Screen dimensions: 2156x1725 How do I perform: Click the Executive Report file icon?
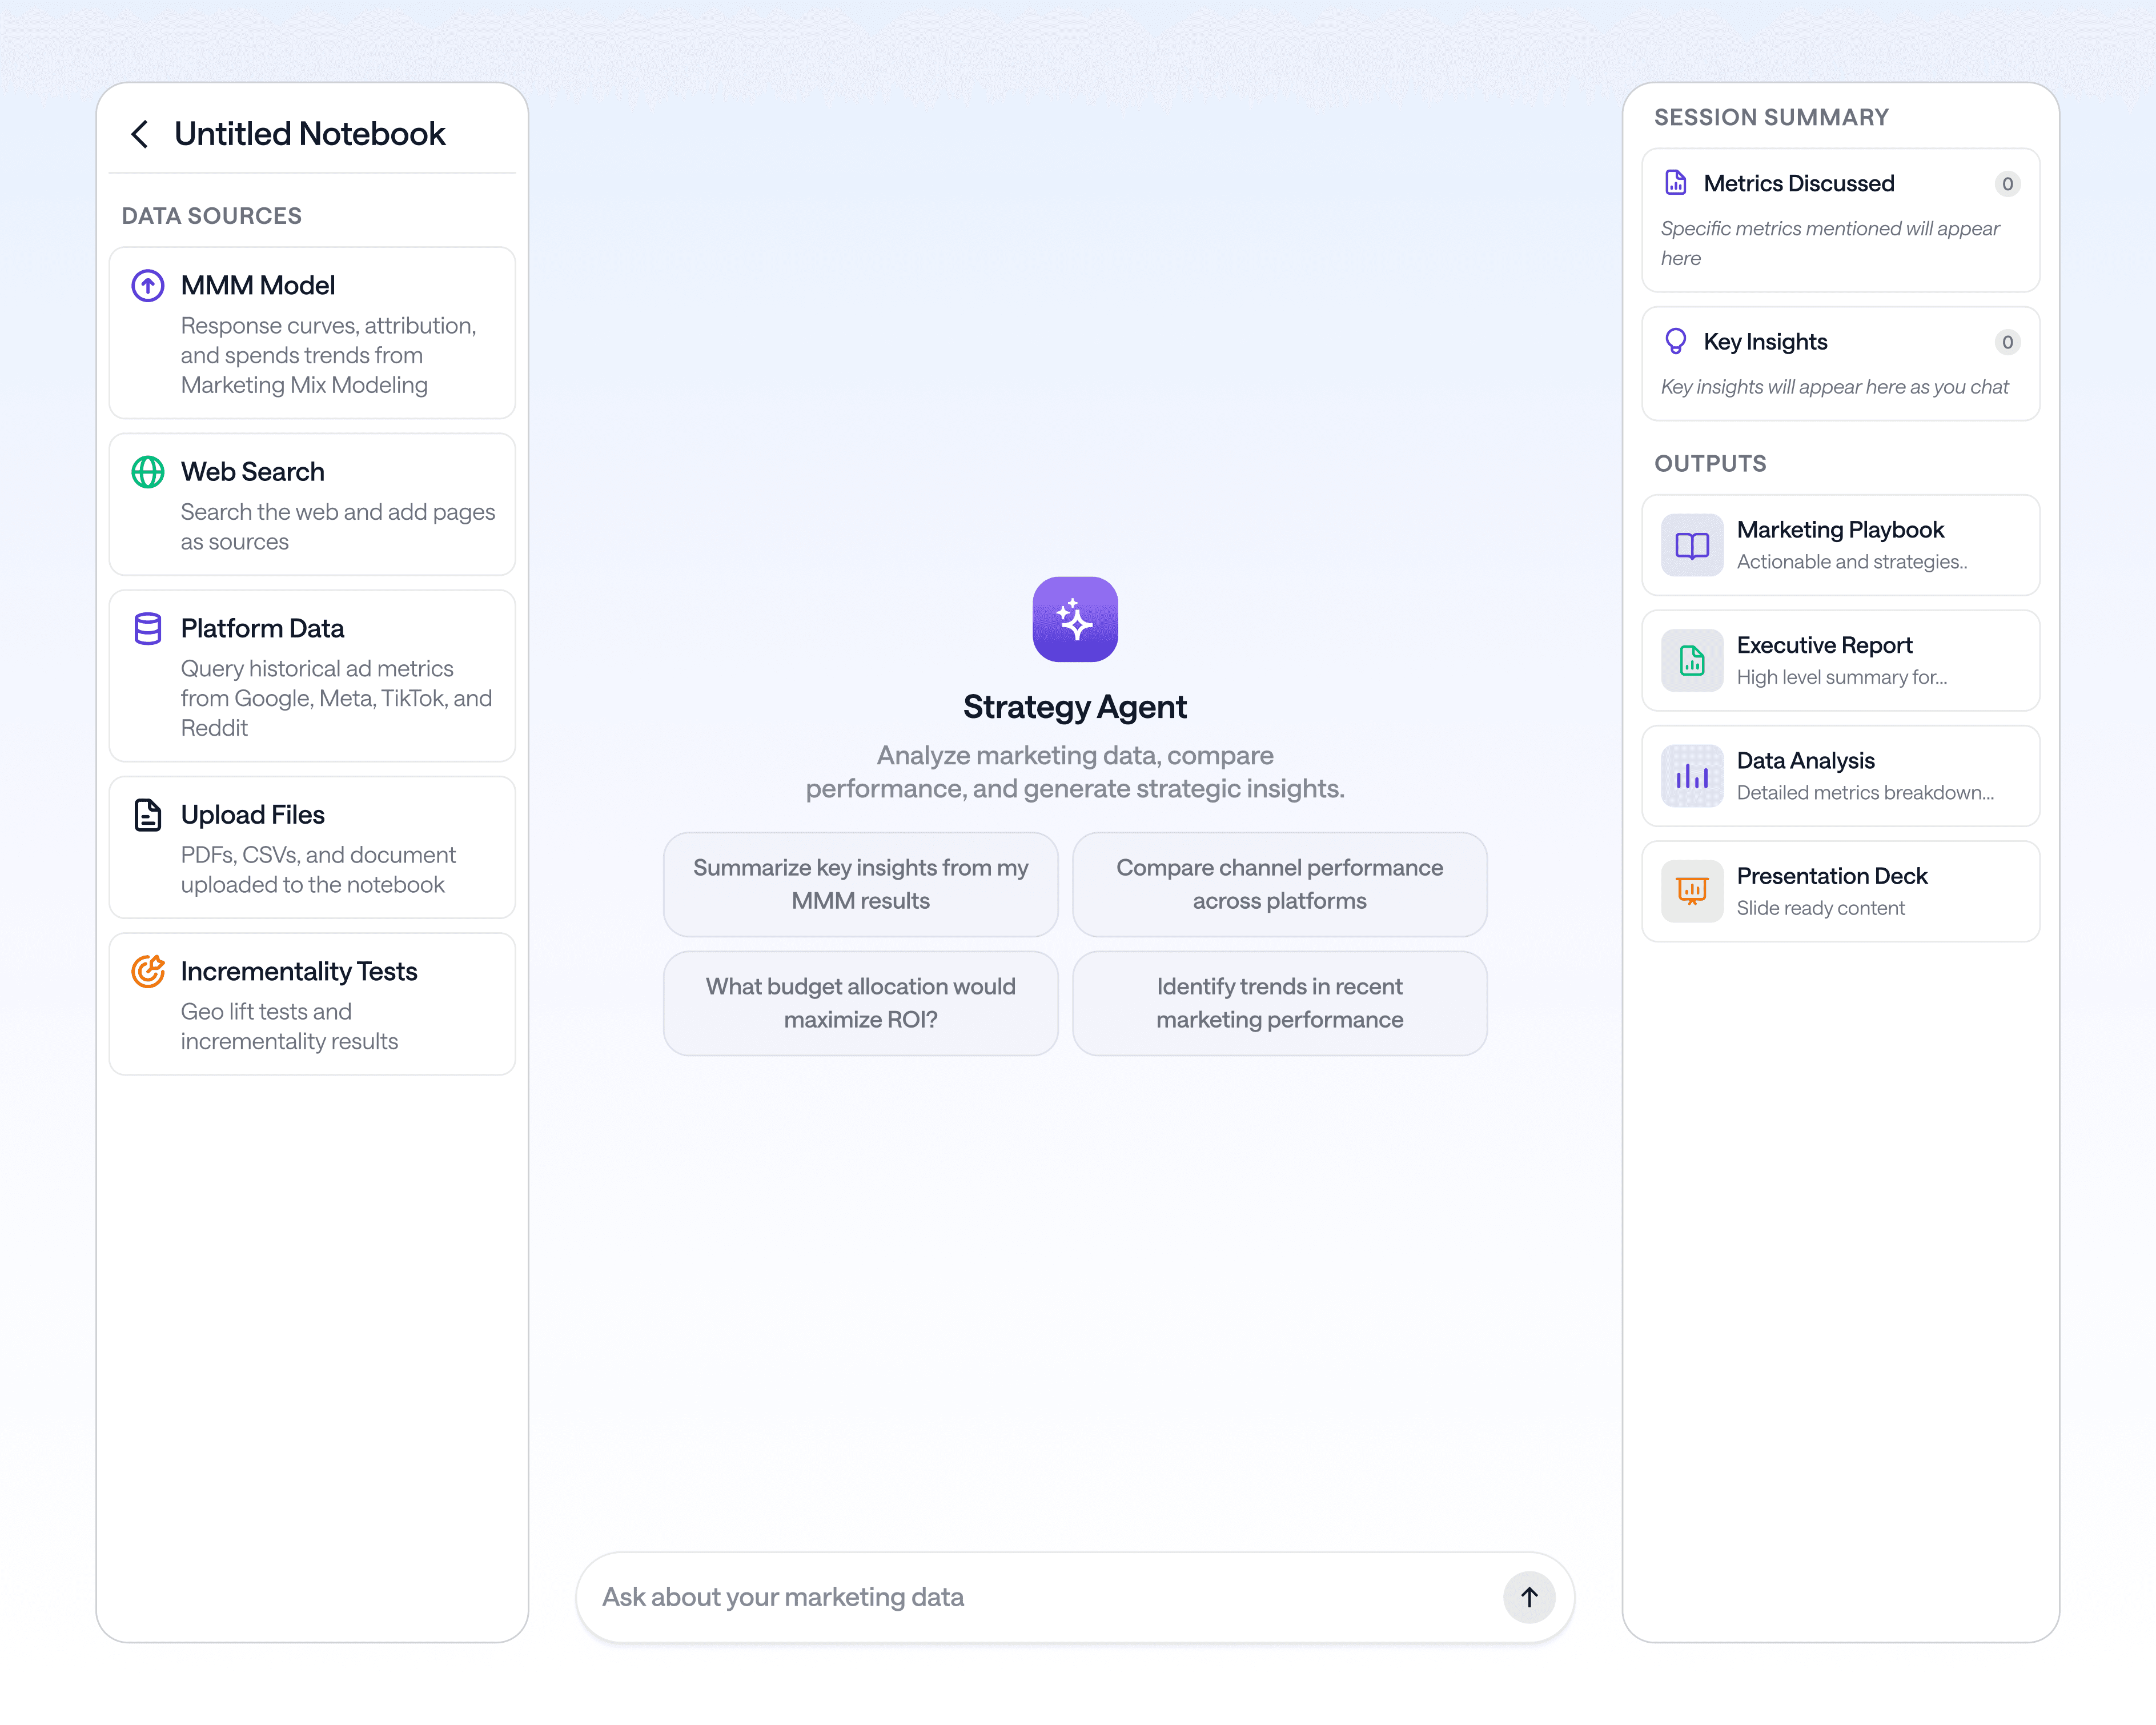(x=1692, y=661)
